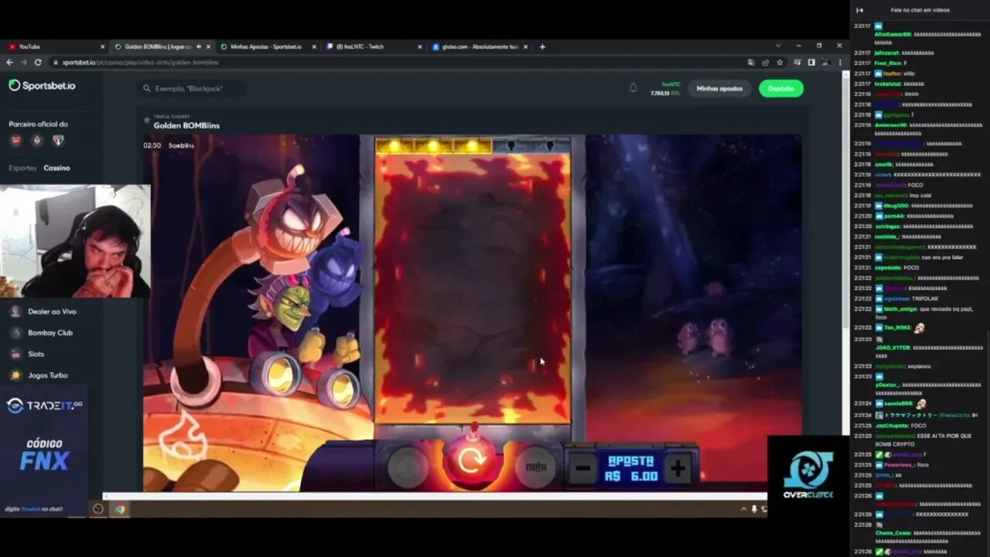Click the browser back arrow

10,62
